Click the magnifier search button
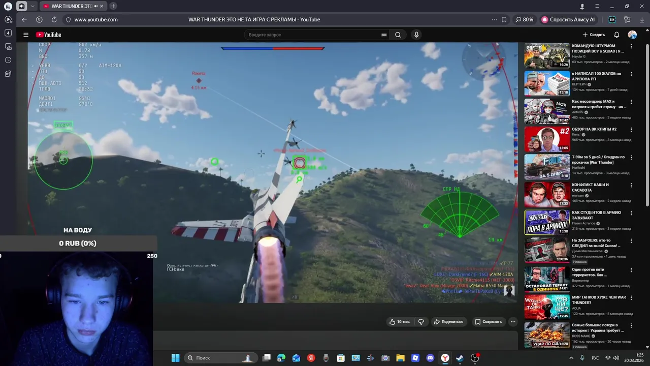Screen dimensions: 650x366 [x=398, y=35]
